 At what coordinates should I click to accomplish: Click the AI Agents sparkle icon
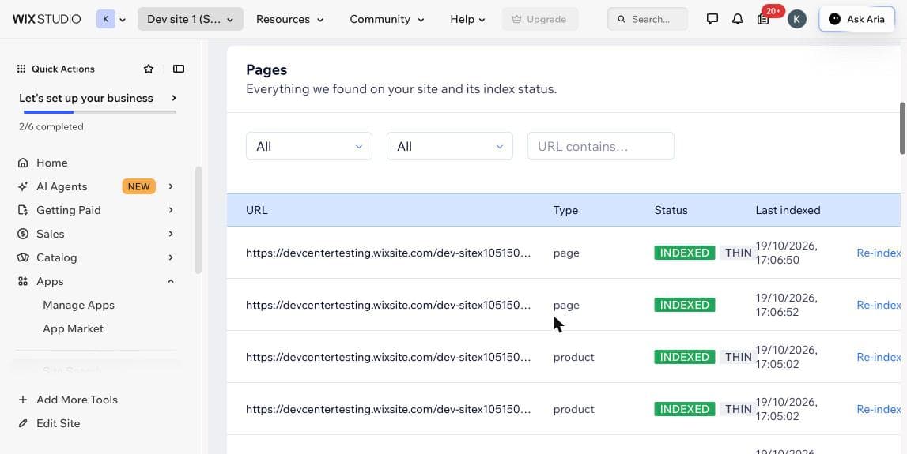(23, 186)
